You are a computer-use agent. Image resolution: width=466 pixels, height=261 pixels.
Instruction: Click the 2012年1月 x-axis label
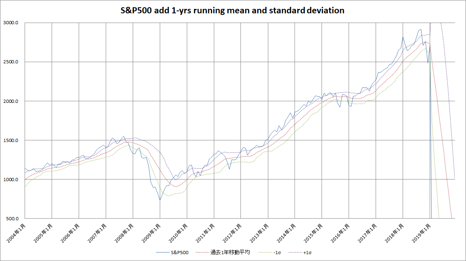point(232,234)
